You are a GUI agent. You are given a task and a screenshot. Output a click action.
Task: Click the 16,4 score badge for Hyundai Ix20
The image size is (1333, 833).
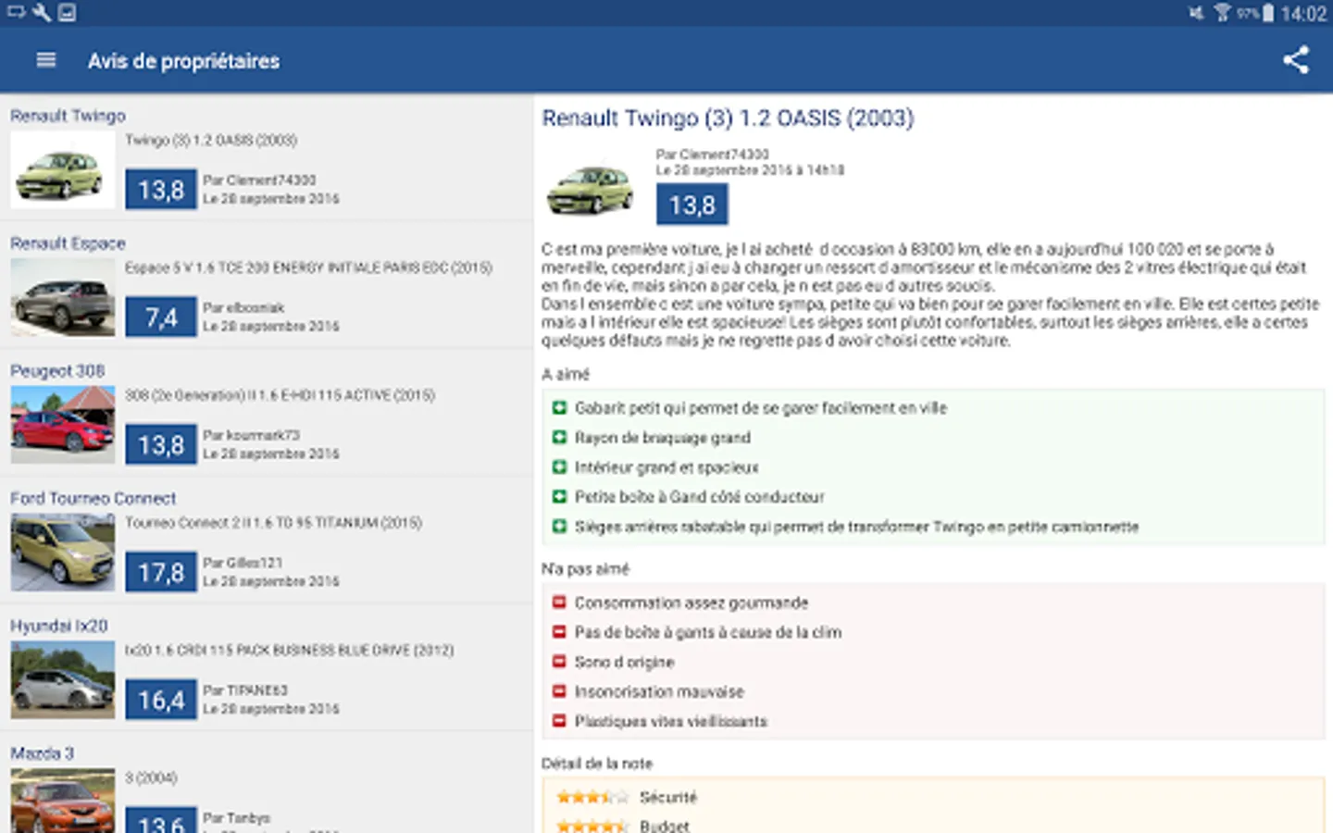[x=161, y=701]
